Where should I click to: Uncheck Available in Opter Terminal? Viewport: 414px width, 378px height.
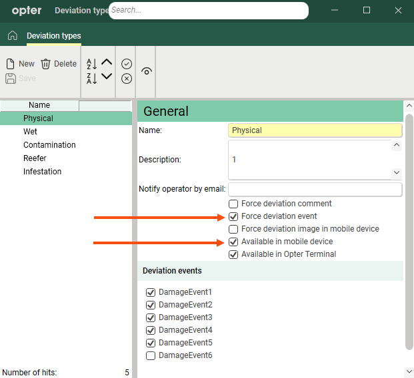pyautogui.click(x=233, y=254)
